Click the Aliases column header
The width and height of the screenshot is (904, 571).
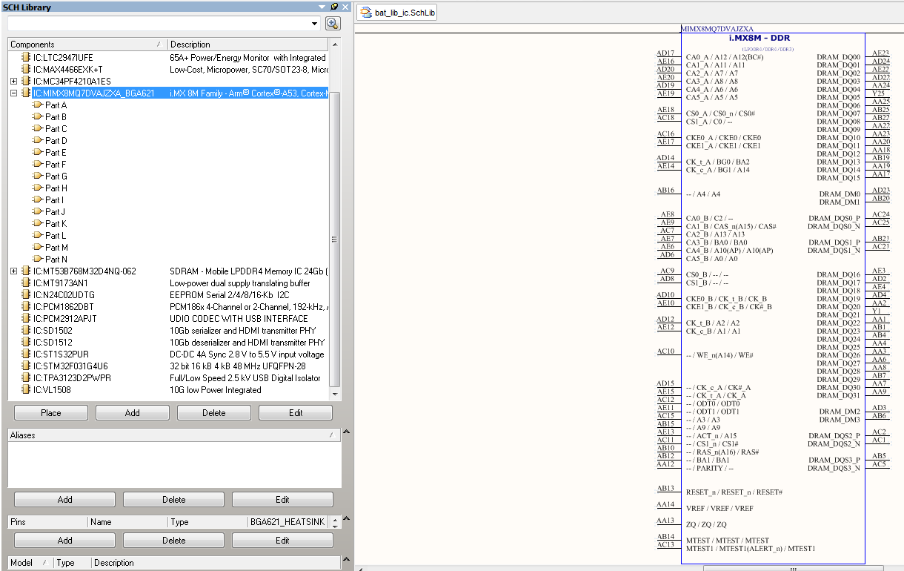click(x=174, y=435)
